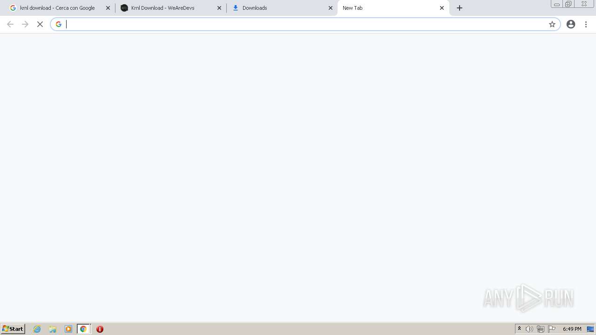Open the Windows Start menu

tap(13, 329)
